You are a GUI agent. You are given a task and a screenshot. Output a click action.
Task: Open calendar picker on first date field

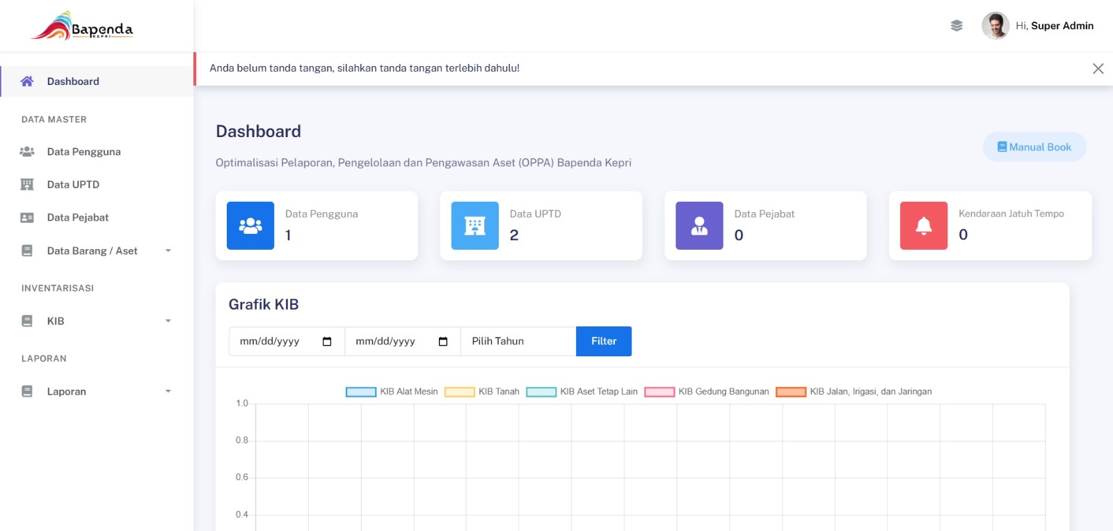point(327,341)
